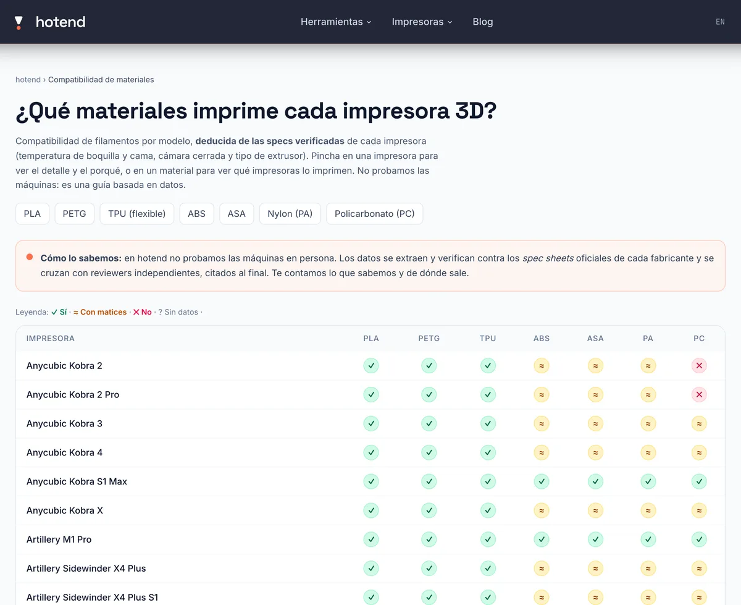Open the Herramientas dropdown menu
The image size is (741, 605).
coord(336,22)
